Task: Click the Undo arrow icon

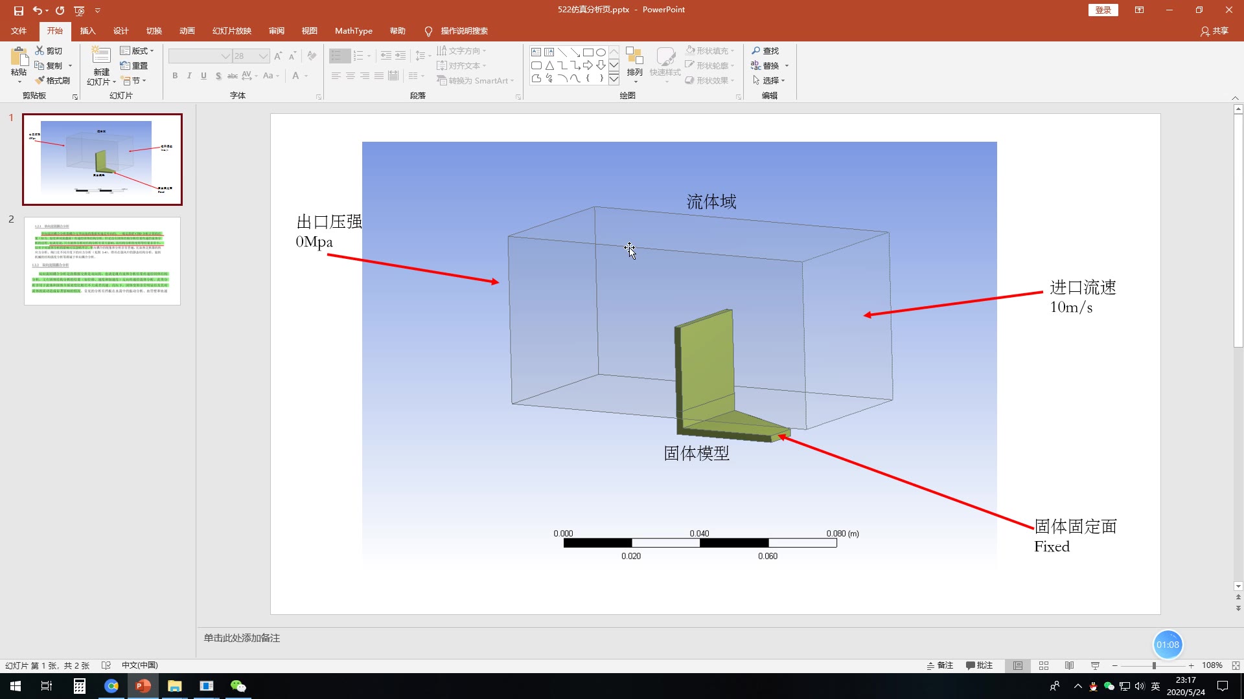Action: [x=38, y=10]
